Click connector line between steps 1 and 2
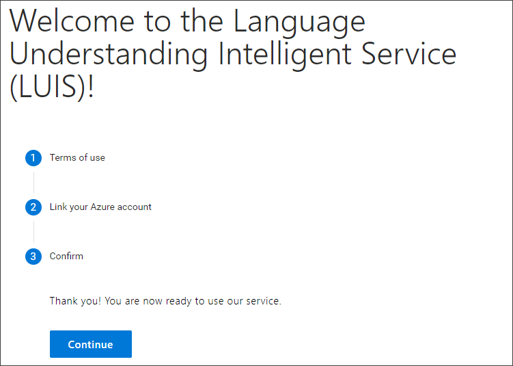 tap(33, 183)
